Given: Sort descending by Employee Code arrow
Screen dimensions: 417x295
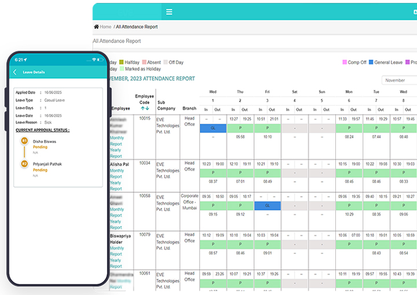Looking at the screenshot, I should (147, 108).
